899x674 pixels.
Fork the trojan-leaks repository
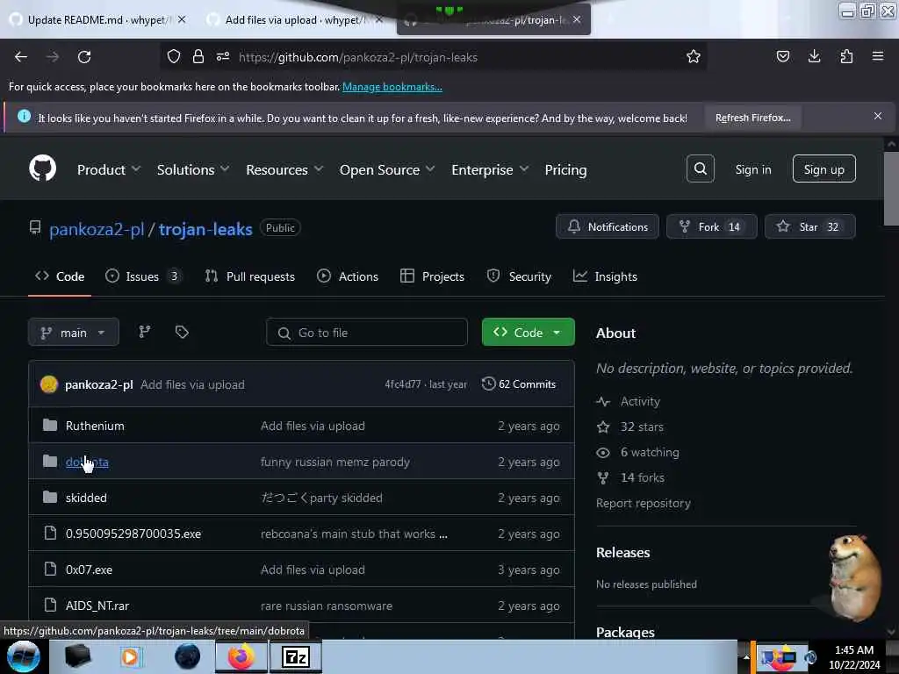coord(711,226)
